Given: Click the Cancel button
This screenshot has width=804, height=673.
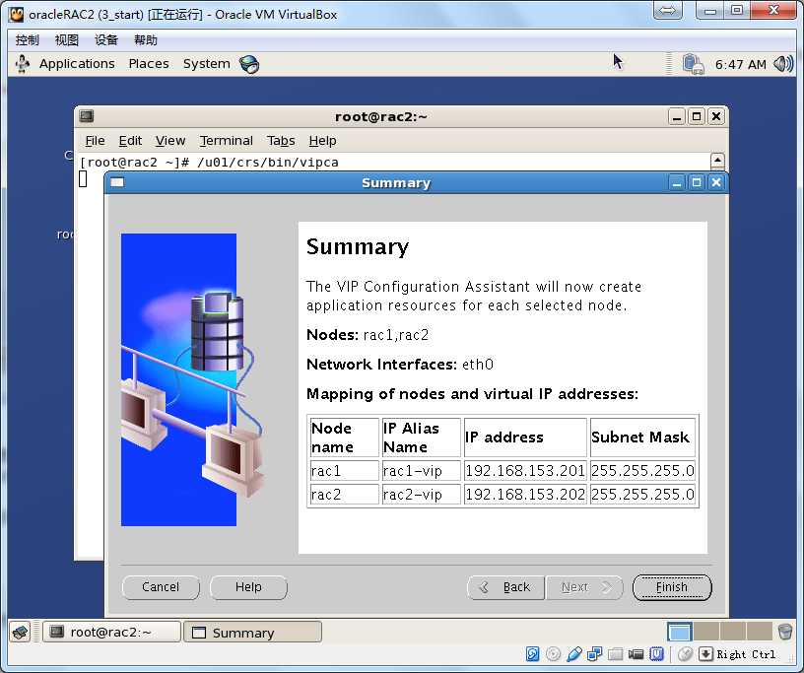Looking at the screenshot, I should 161,587.
